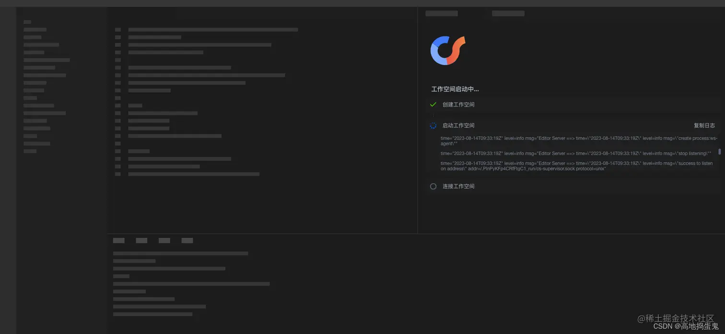Screen dimensions: 725x334
Task: Click the empty circle beside 连接工作空间
Action: (x=433, y=186)
